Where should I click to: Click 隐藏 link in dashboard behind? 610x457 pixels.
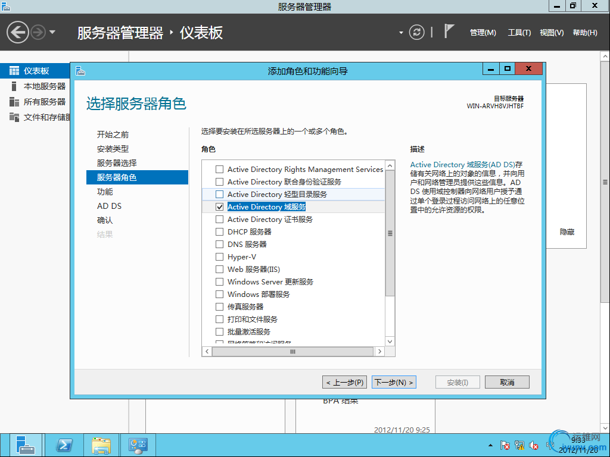(567, 232)
